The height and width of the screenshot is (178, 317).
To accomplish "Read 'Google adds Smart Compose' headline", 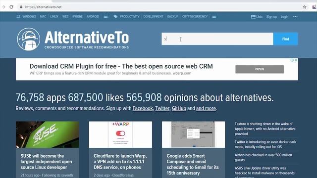I will point(193,165).
